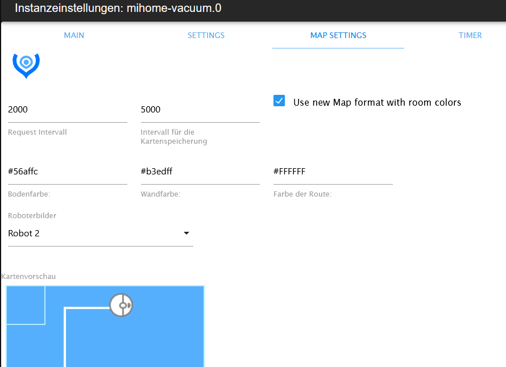Edit the Farbe der Route value #FFFFFF
The width and height of the screenshot is (506, 367).
point(333,172)
